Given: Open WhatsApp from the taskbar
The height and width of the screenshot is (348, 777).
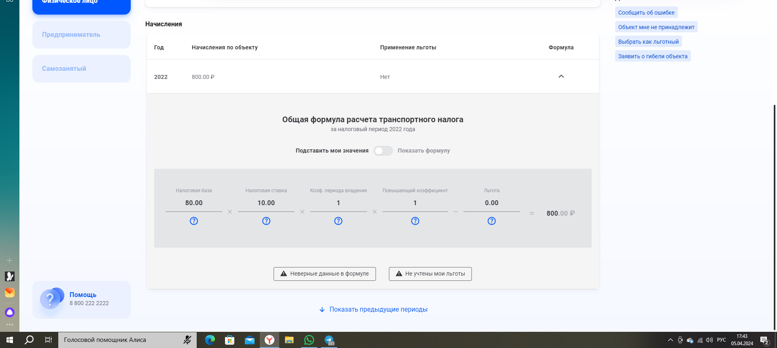Looking at the screenshot, I should pos(309,340).
